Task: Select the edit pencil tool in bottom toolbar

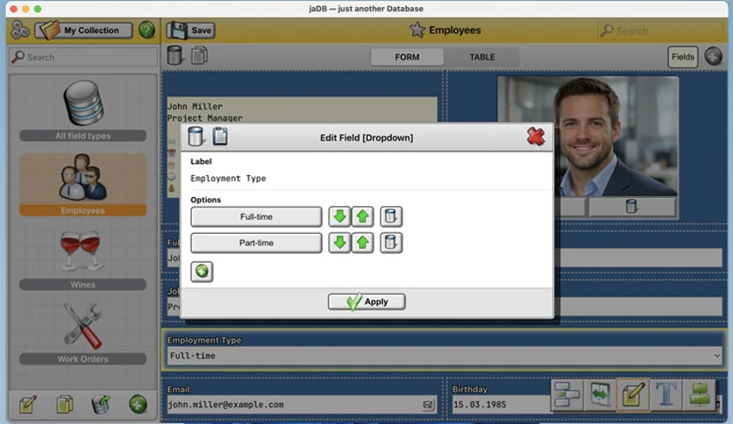Action: [x=633, y=394]
